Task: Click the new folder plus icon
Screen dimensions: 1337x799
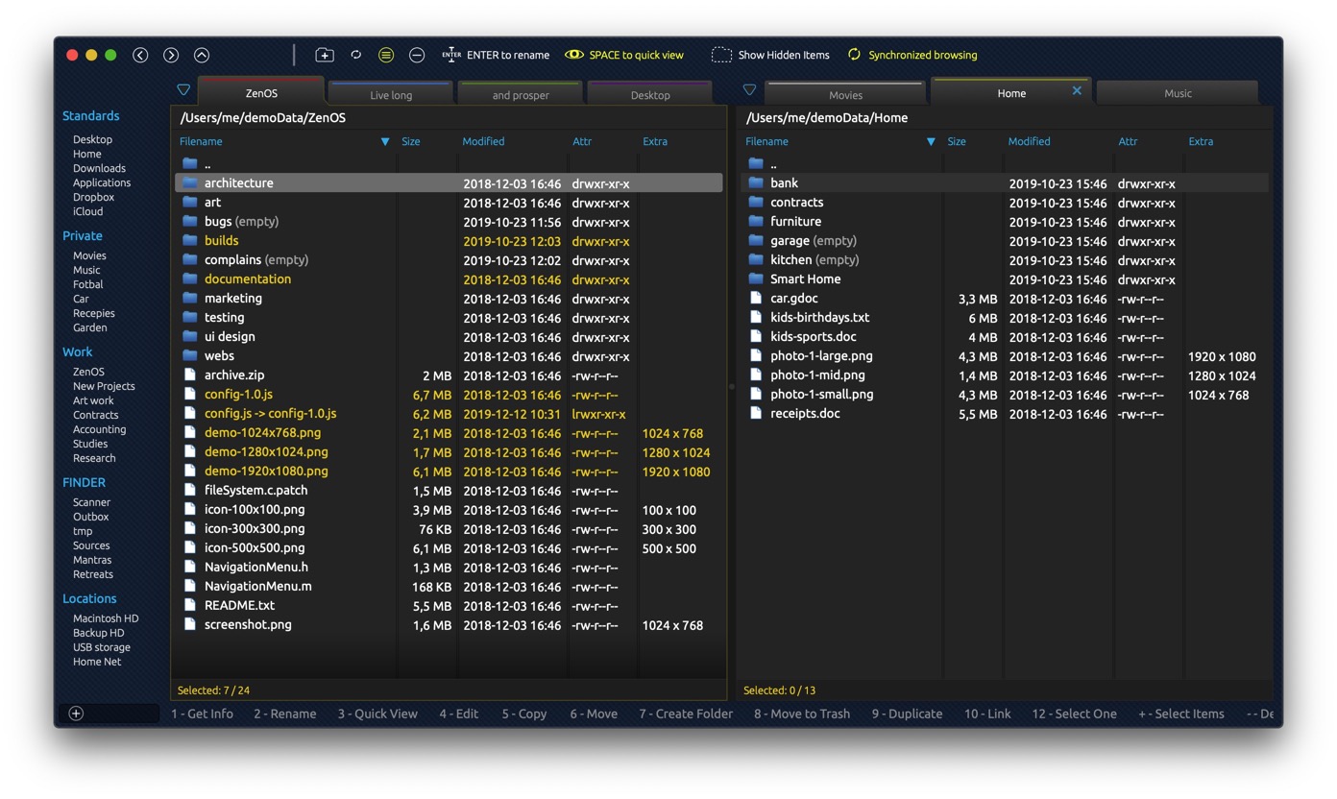Action: (x=325, y=56)
